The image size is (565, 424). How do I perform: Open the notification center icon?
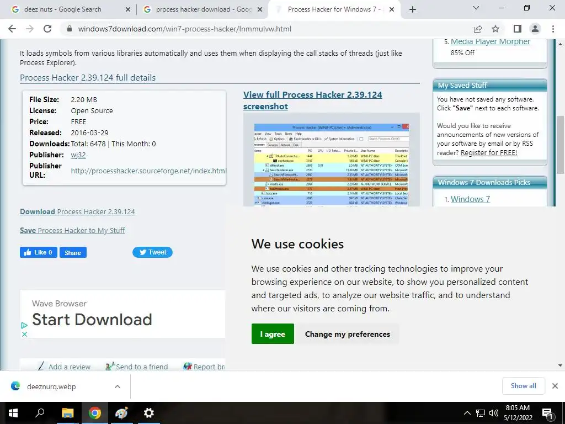point(548,414)
